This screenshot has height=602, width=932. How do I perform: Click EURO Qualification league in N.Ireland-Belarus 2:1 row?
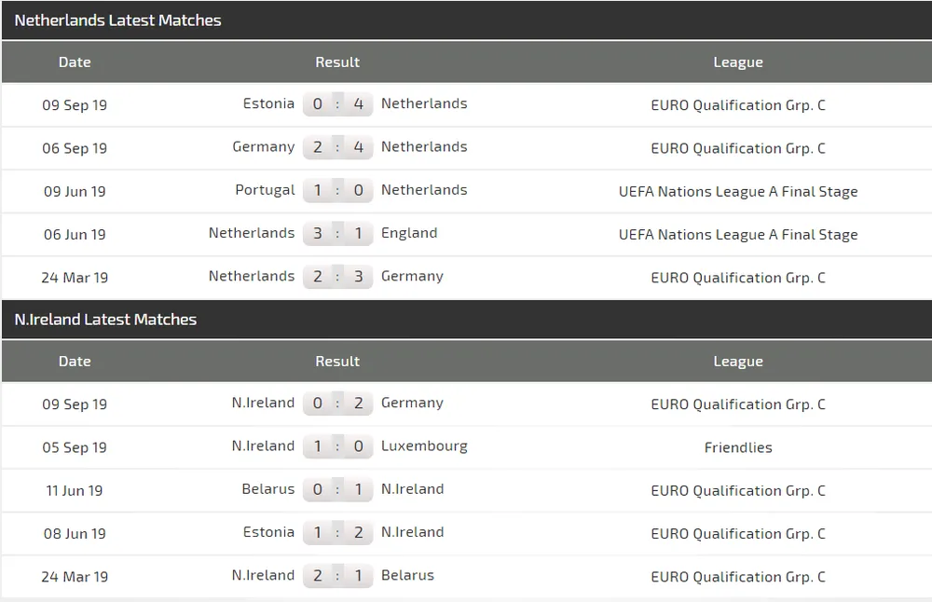[x=738, y=576]
